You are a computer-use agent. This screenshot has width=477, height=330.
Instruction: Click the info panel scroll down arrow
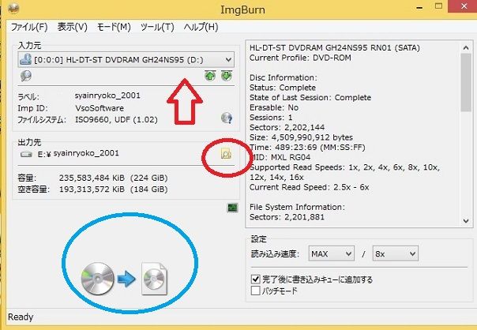[466, 221]
